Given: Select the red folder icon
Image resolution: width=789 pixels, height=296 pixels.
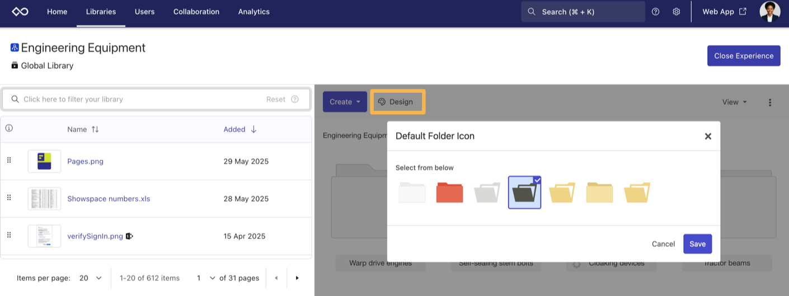Looking at the screenshot, I should (x=449, y=192).
